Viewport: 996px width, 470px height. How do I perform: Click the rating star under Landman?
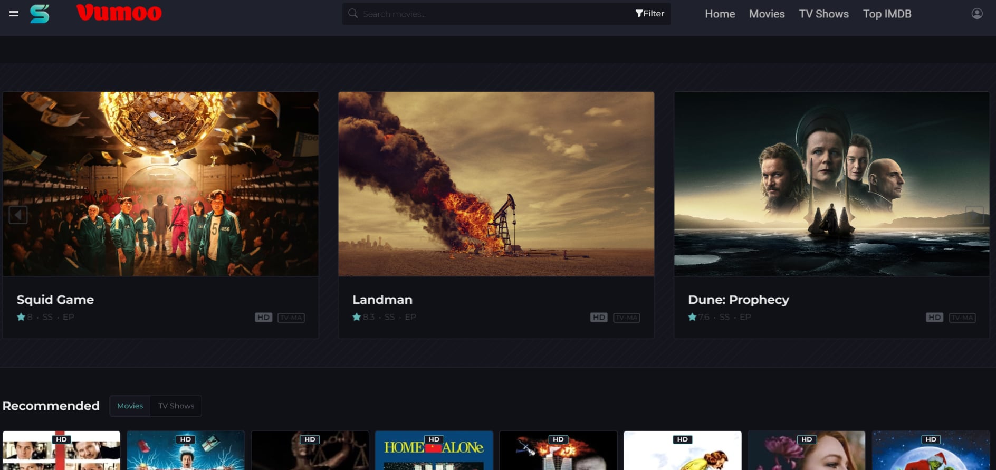point(357,317)
